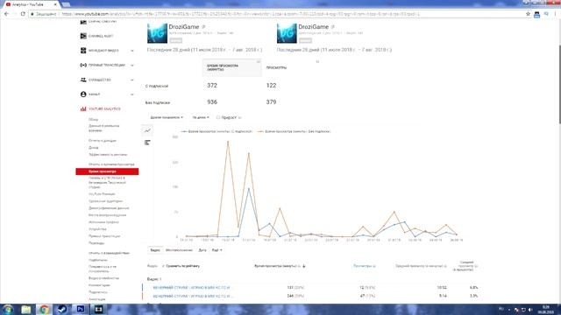Image resolution: width=561 pixels, height=315 pixels.
Task: Open the Devices report in the sidebar
Action: [97, 229]
